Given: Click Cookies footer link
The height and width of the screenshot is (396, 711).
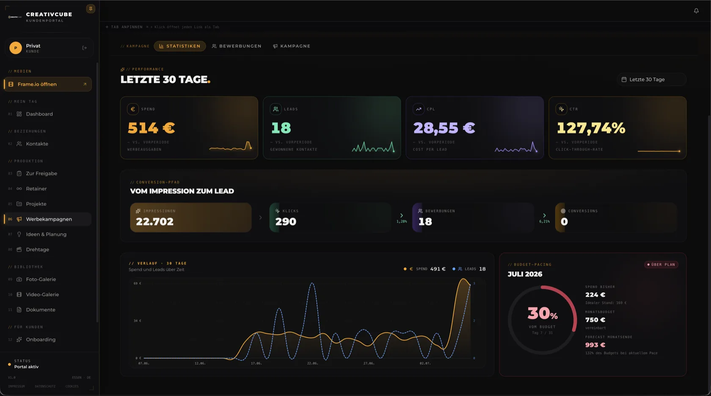Looking at the screenshot, I should (72, 386).
